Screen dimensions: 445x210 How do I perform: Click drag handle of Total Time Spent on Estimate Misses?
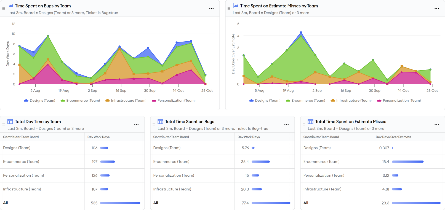click(x=304, y=124)
